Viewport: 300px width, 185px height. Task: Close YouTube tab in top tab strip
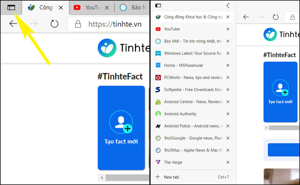pos(107,8)
